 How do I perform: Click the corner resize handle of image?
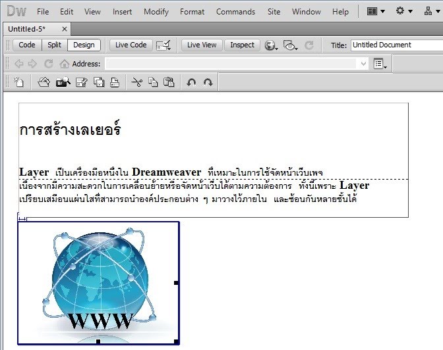[x=176, y=341]
